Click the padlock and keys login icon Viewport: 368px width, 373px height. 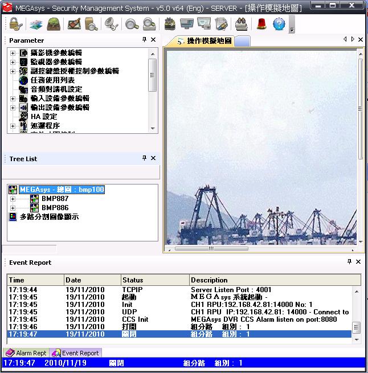15,24
